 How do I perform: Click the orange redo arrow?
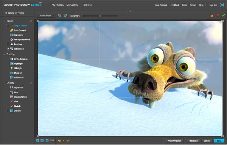[68, 140]
